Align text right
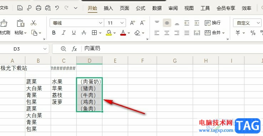Viewport: 263px width, 136px height. (177, 33)
